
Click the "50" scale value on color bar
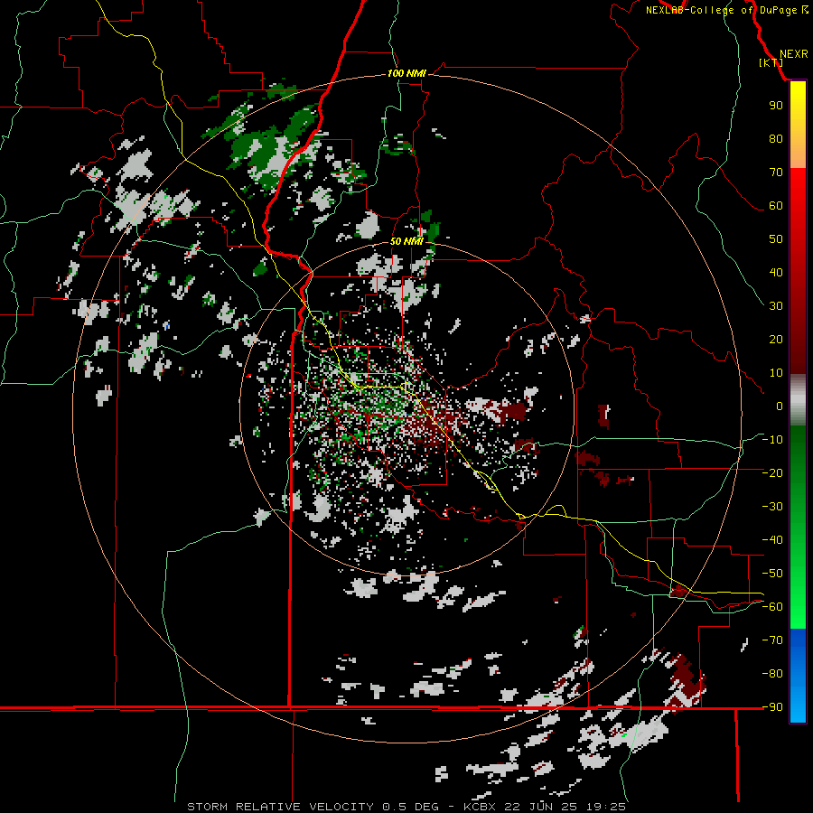(x=776, y=239)
